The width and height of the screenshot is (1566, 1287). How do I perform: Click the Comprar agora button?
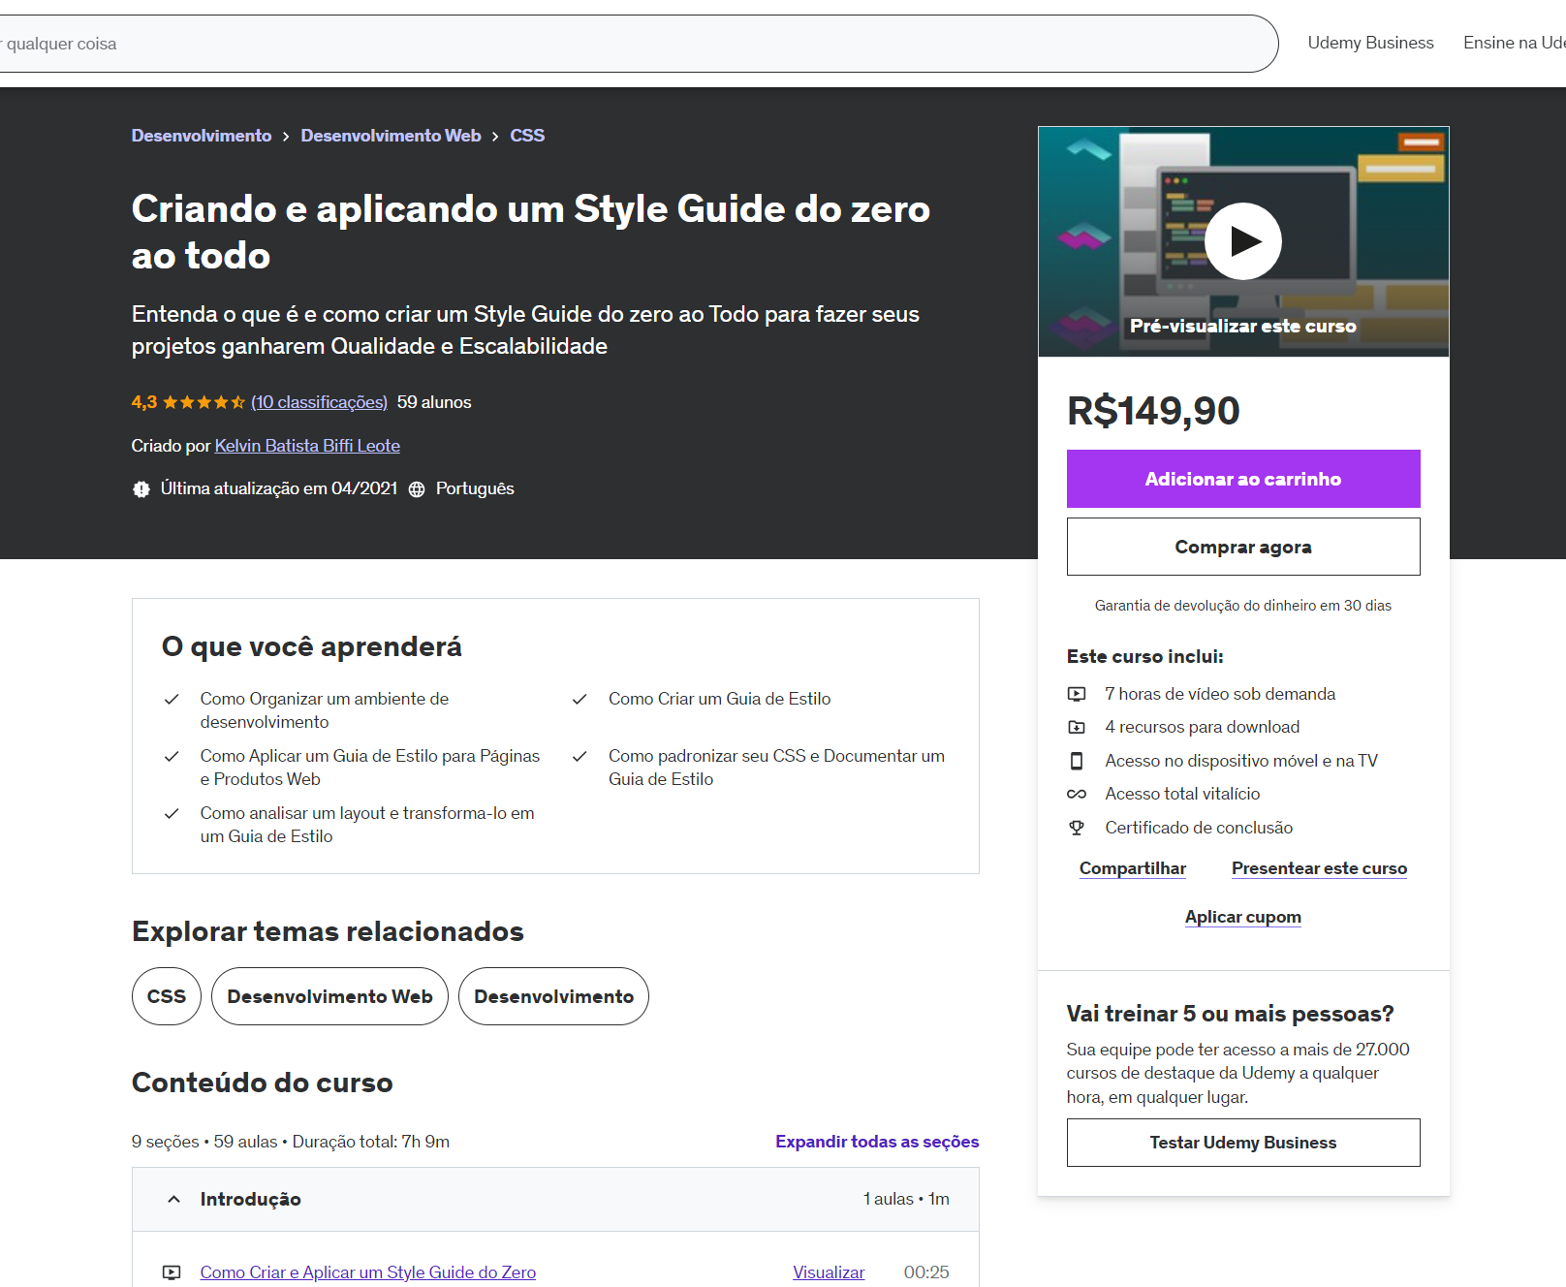(x=1243, y=547)
